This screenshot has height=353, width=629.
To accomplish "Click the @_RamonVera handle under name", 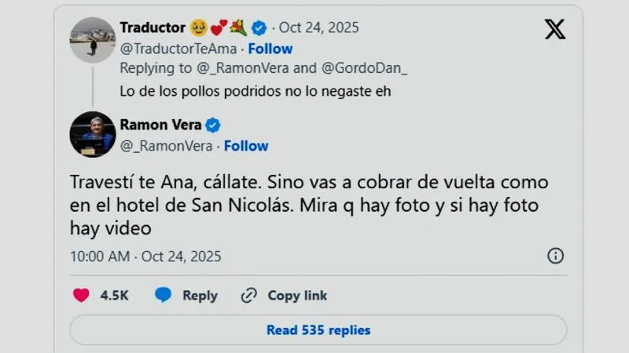I will [x=166, y=146].
